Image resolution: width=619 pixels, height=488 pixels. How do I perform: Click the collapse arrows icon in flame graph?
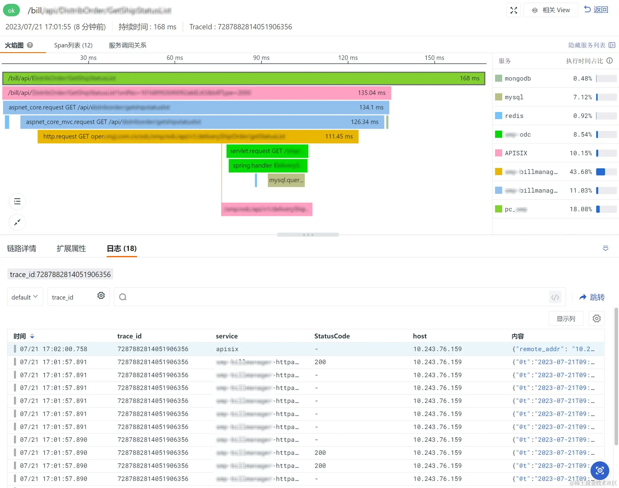click(x=17, y=222)
